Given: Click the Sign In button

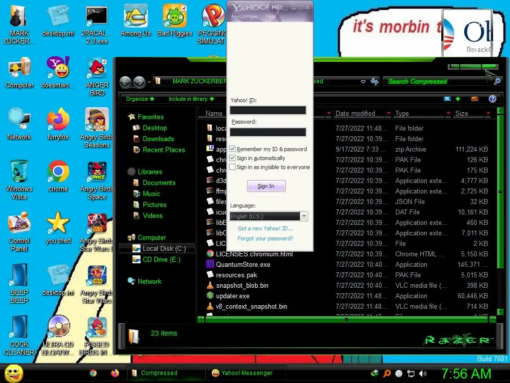Looking at the screenshot, I should pos(266,186).
